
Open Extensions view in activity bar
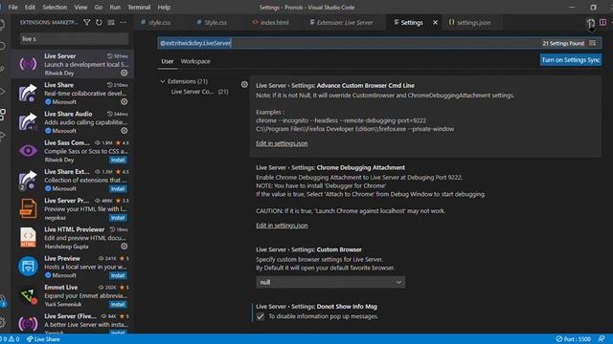tap(3, 115)
